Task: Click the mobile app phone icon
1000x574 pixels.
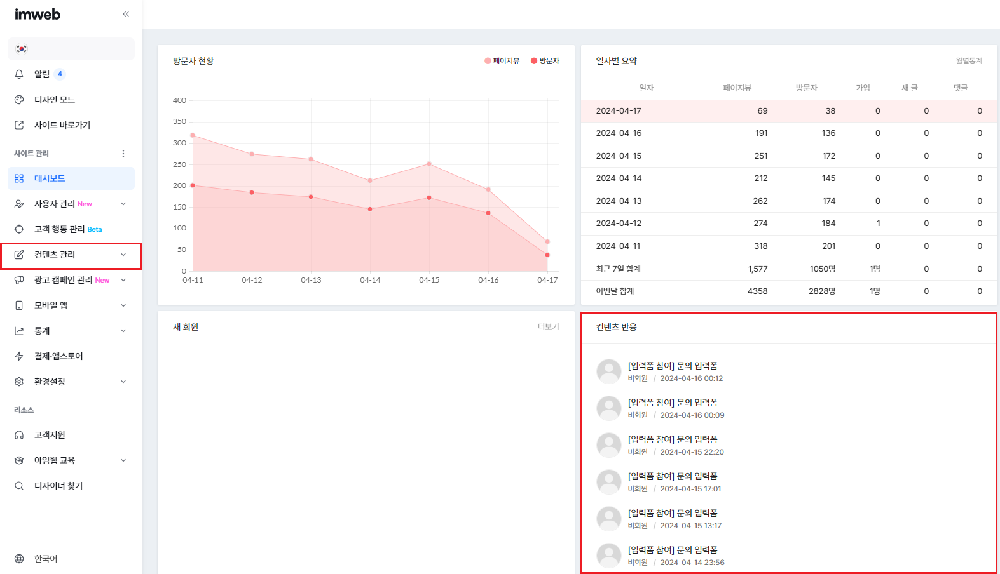Action: pos(19,305)
